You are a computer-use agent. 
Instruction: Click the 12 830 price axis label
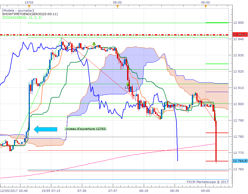click(x=238, y=55)
